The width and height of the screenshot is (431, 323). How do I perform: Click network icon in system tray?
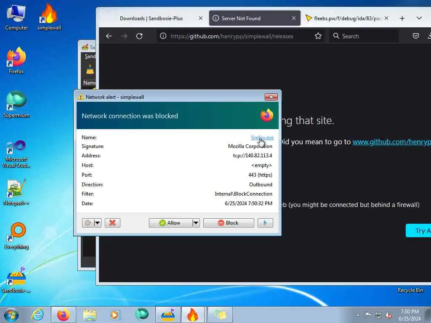click(x=378, y=315)
